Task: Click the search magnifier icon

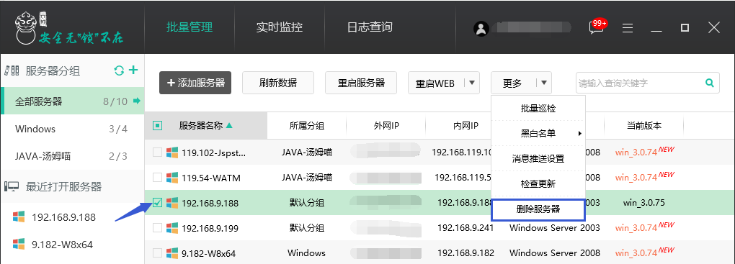Action: tap(710, 83)
